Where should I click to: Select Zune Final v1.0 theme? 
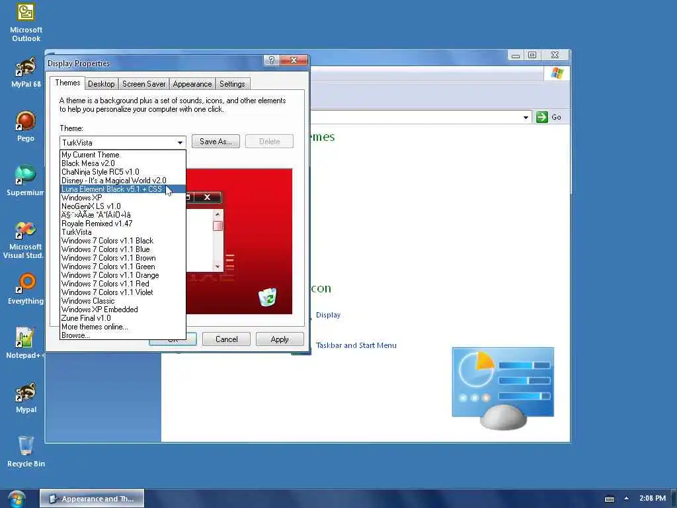(122, 318)
